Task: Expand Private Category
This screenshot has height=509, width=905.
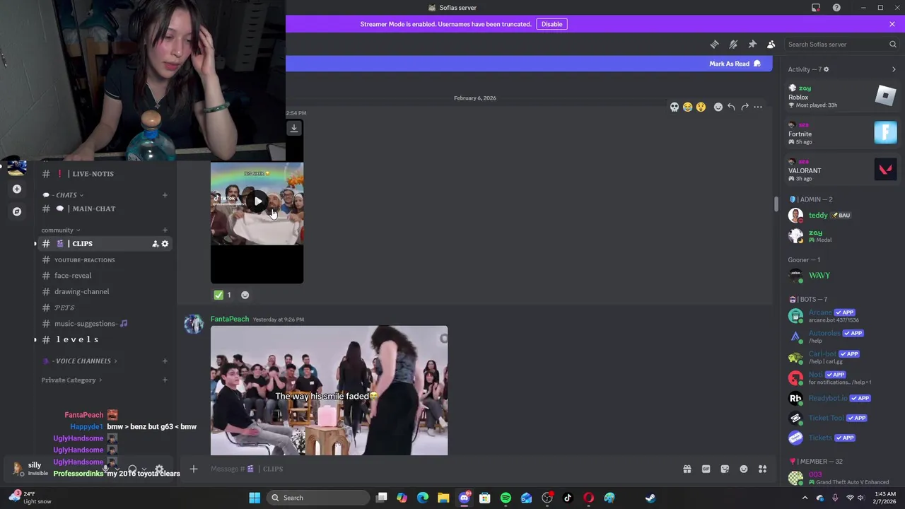Action: pyautogui.click(x=71, y=380)
